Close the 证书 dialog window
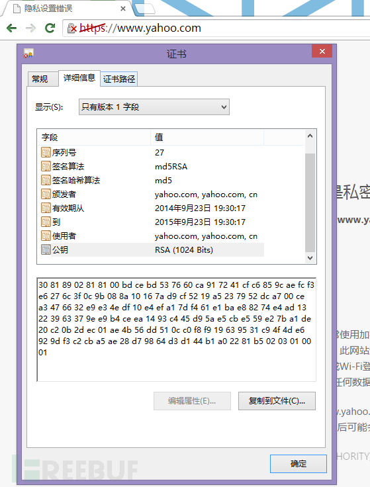370x487 pixels. (322, 51)
